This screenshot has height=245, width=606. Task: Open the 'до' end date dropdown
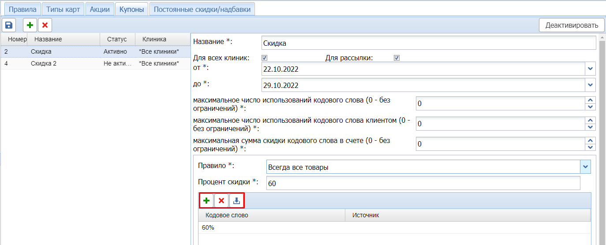590,85
